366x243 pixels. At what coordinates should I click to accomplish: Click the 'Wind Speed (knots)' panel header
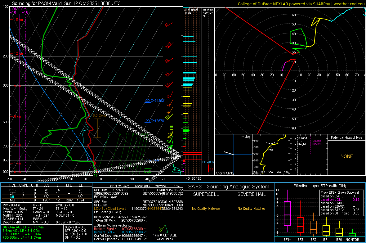point(191,11)
